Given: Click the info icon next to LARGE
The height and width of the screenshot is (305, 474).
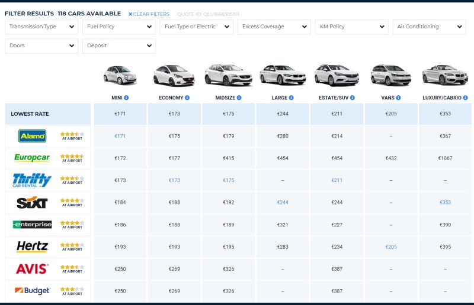Looking at the screenshot, I should (x=291, y=98).
